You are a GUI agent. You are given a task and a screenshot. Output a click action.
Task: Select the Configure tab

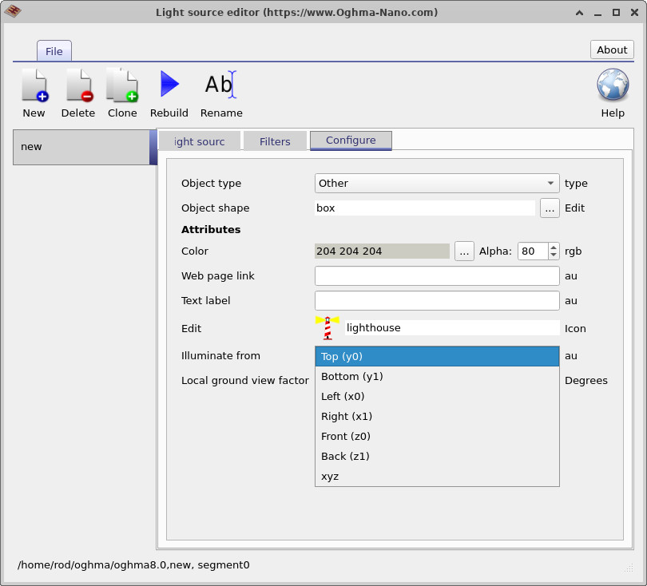(351, 140)
